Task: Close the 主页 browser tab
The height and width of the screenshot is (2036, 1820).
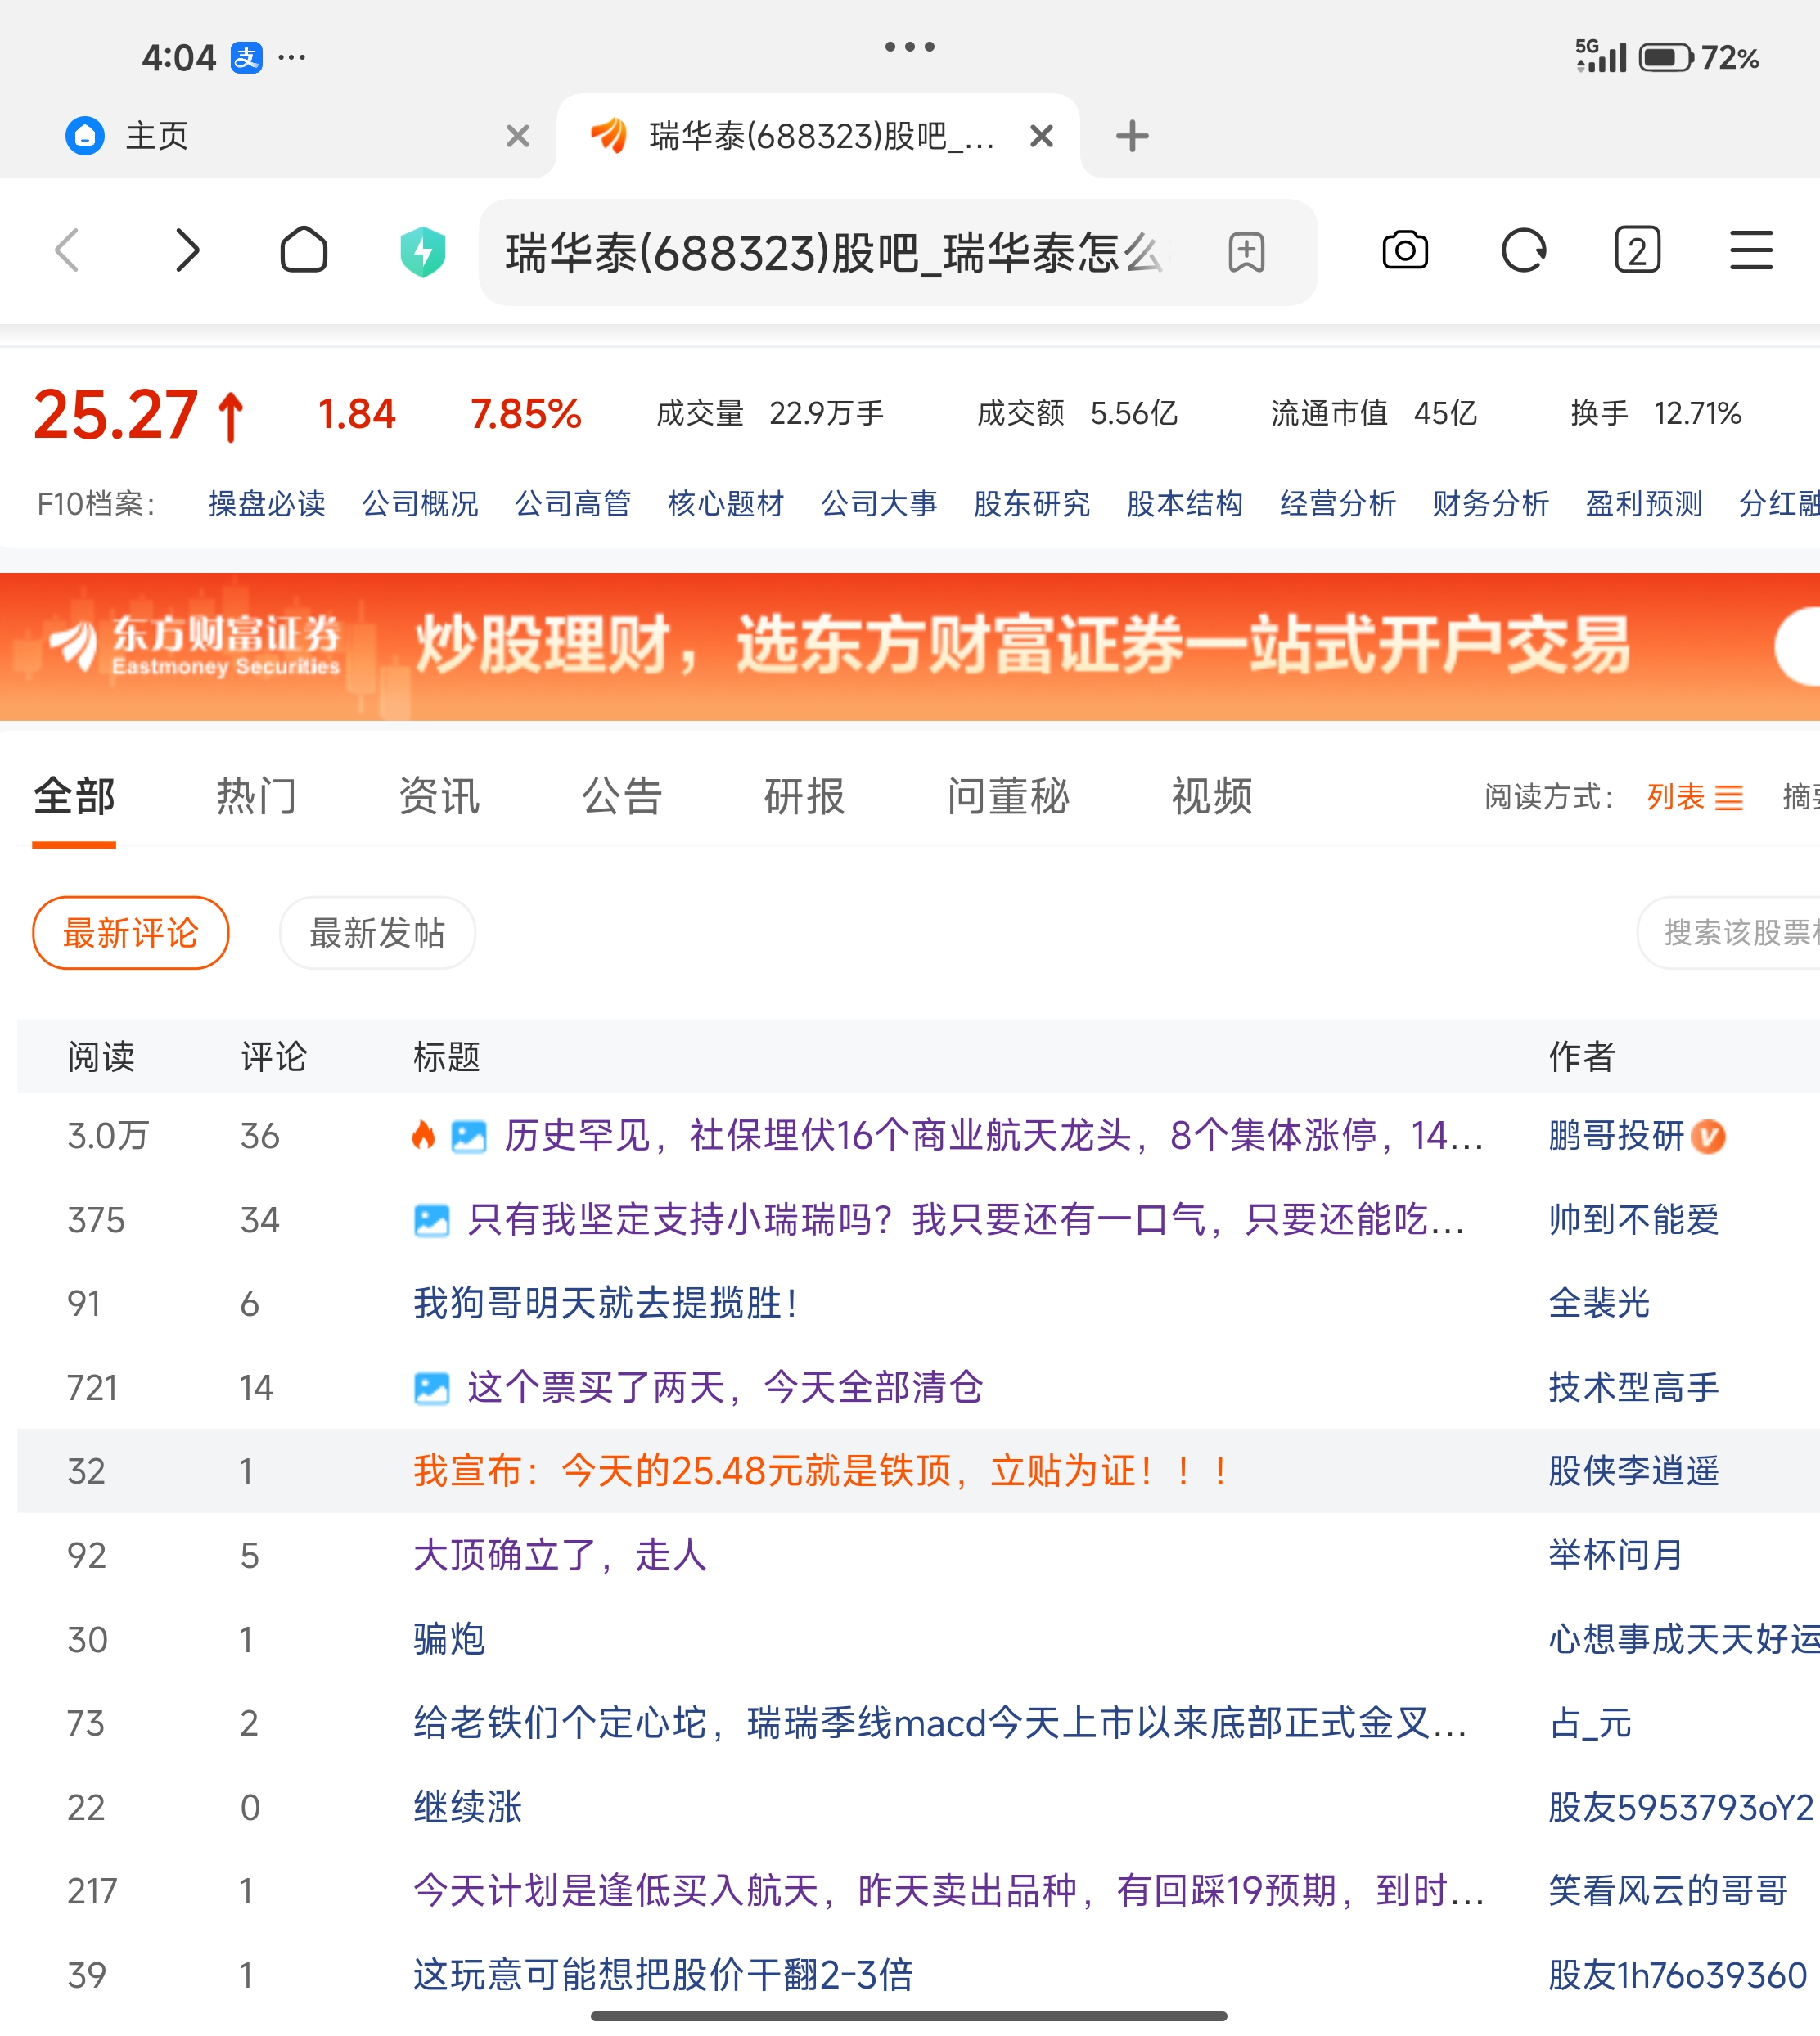Action: click(517, 136)
